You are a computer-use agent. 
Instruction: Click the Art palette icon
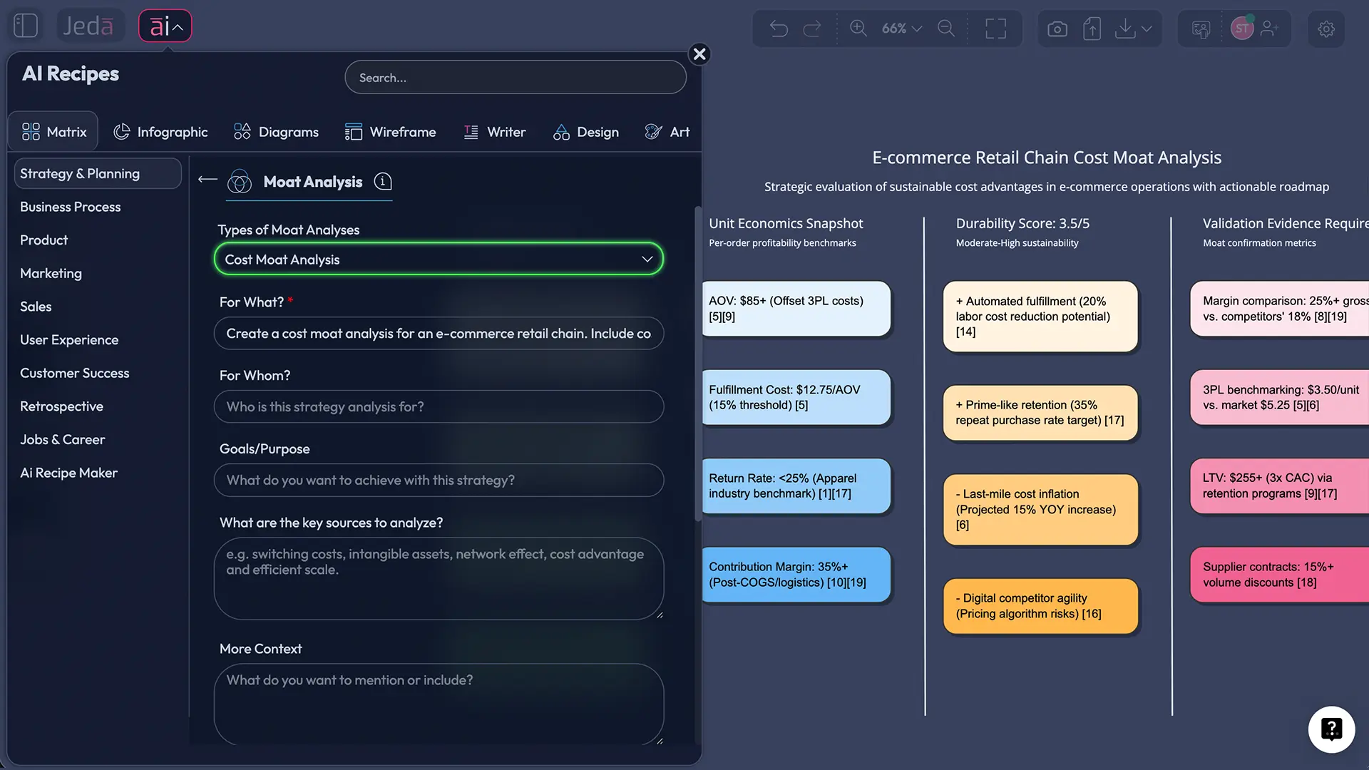coord(652,131)
